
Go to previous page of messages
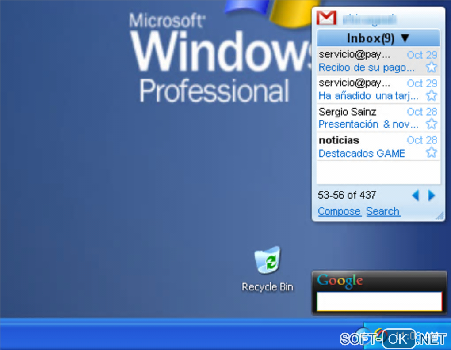click(x=415, y=196)
